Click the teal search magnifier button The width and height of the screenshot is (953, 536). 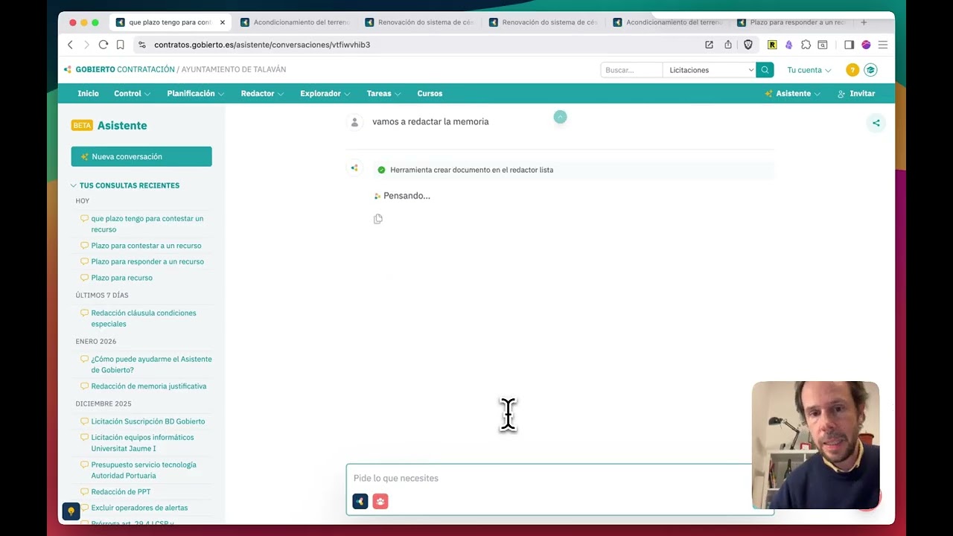[765, 70]
